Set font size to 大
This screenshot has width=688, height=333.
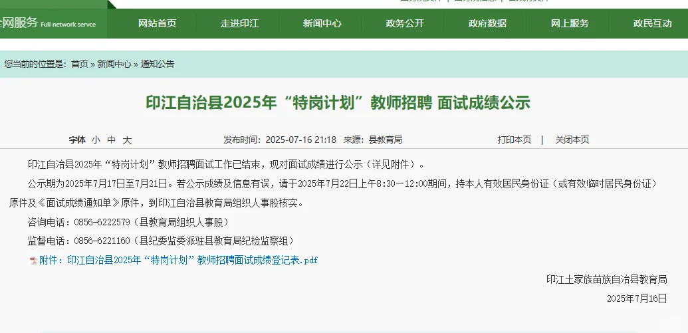click(127, 140)
